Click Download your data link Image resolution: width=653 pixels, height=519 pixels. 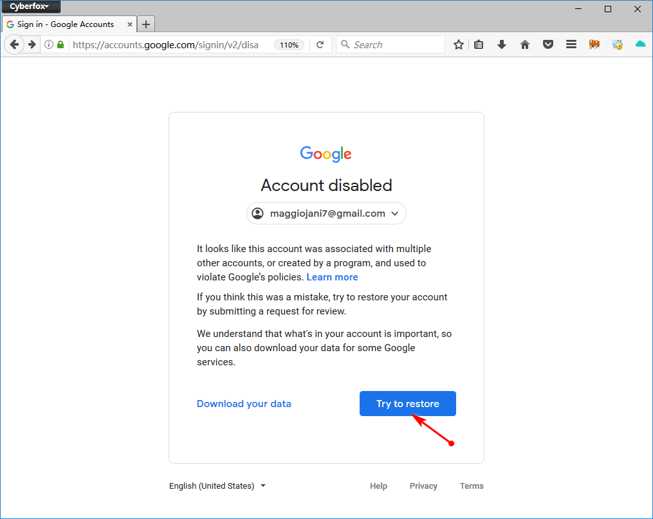244,404
